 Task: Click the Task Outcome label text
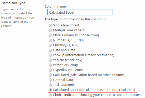(x=64, y=85)
